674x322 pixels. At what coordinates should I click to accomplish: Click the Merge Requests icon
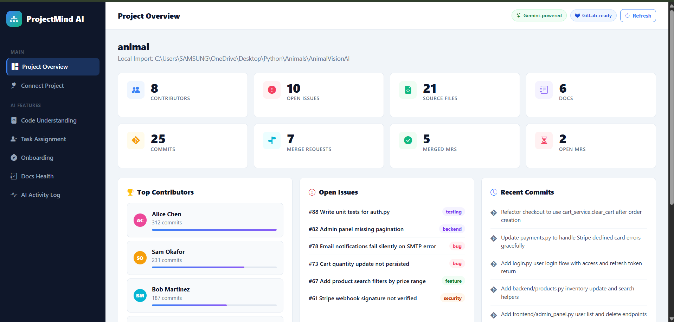coord(272,140)
